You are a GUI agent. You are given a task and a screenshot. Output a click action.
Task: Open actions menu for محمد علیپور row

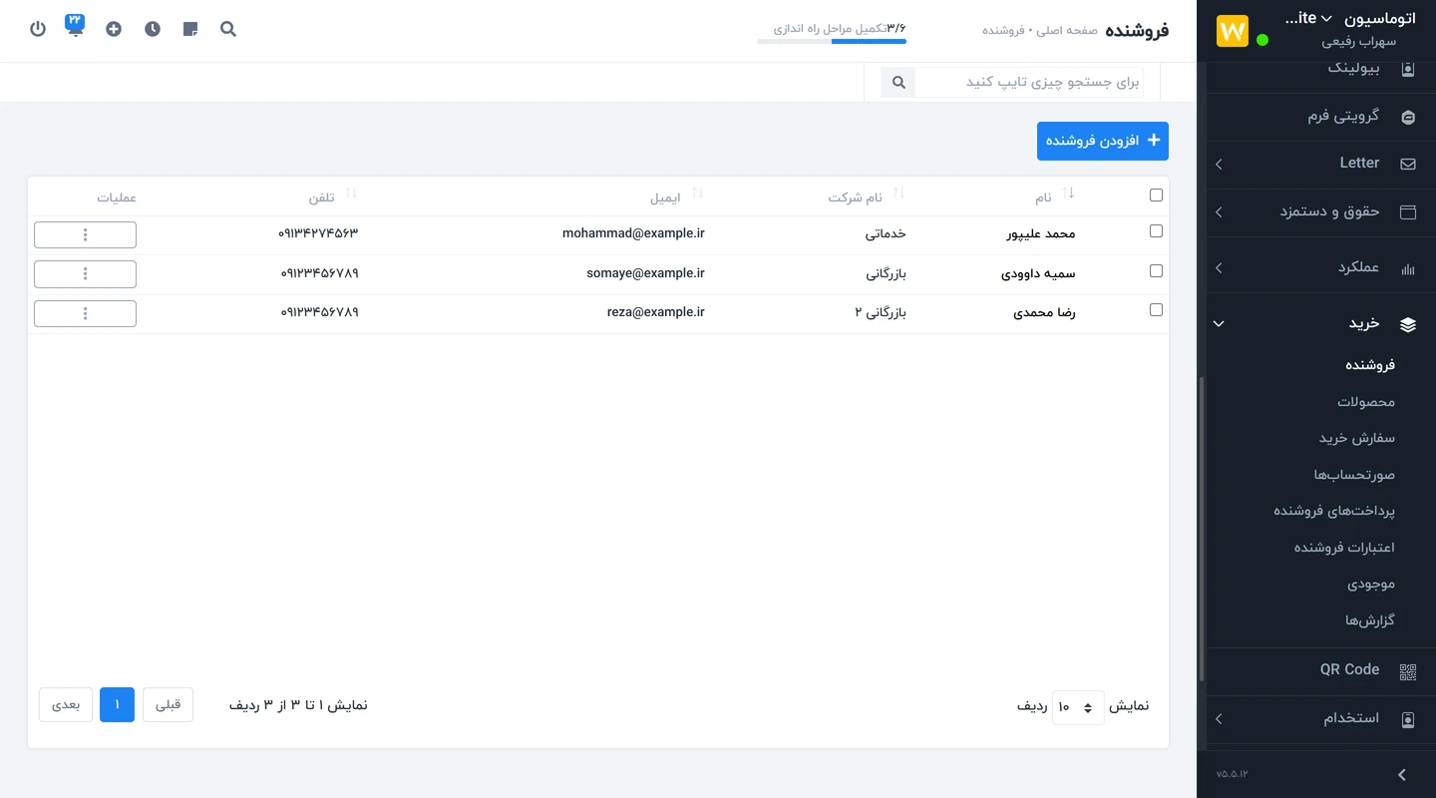(85, 234)
